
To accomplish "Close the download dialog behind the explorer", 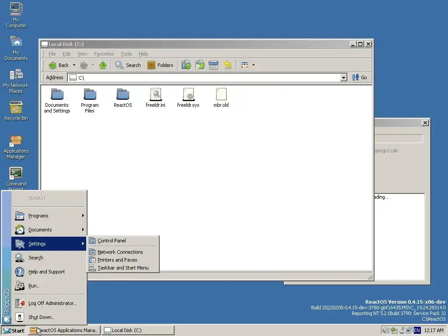I will [425, 122].
